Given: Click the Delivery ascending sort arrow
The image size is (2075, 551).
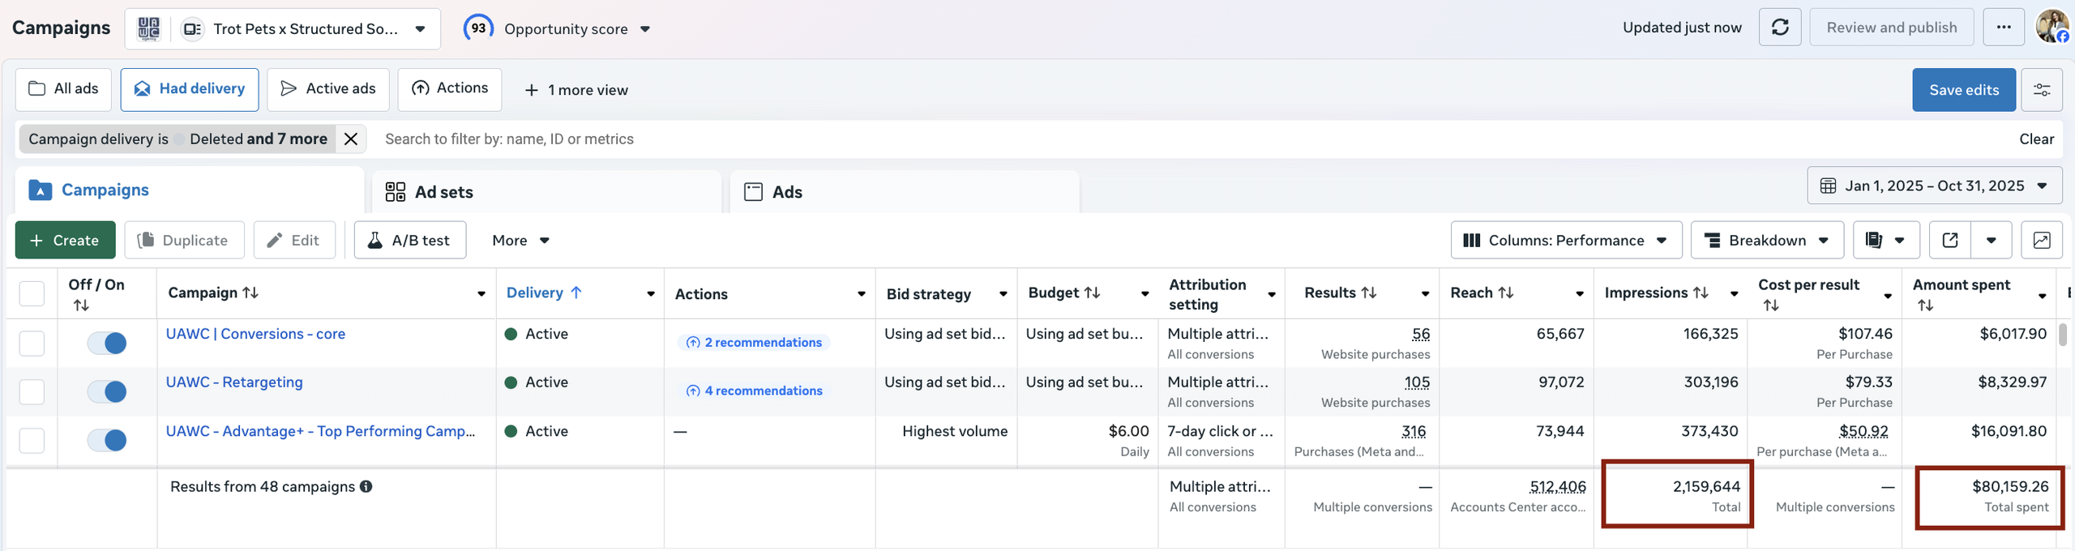Looking at the screenshot, I should tap(576, 293).
